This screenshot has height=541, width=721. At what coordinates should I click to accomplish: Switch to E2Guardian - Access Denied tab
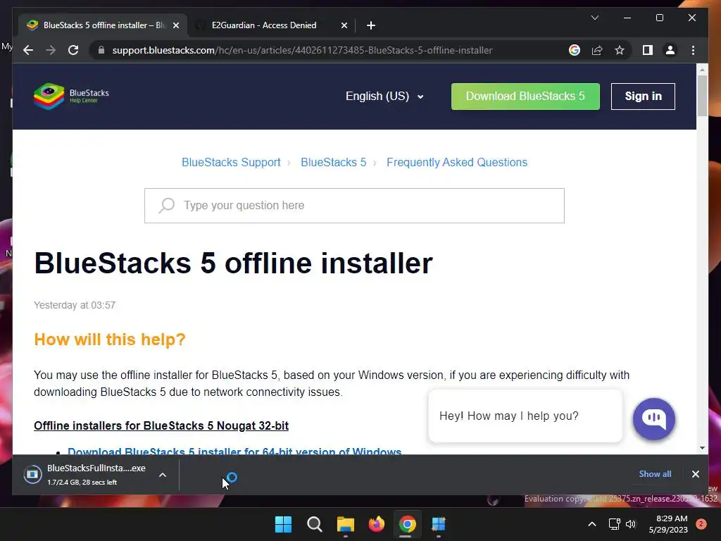(271, 25)
